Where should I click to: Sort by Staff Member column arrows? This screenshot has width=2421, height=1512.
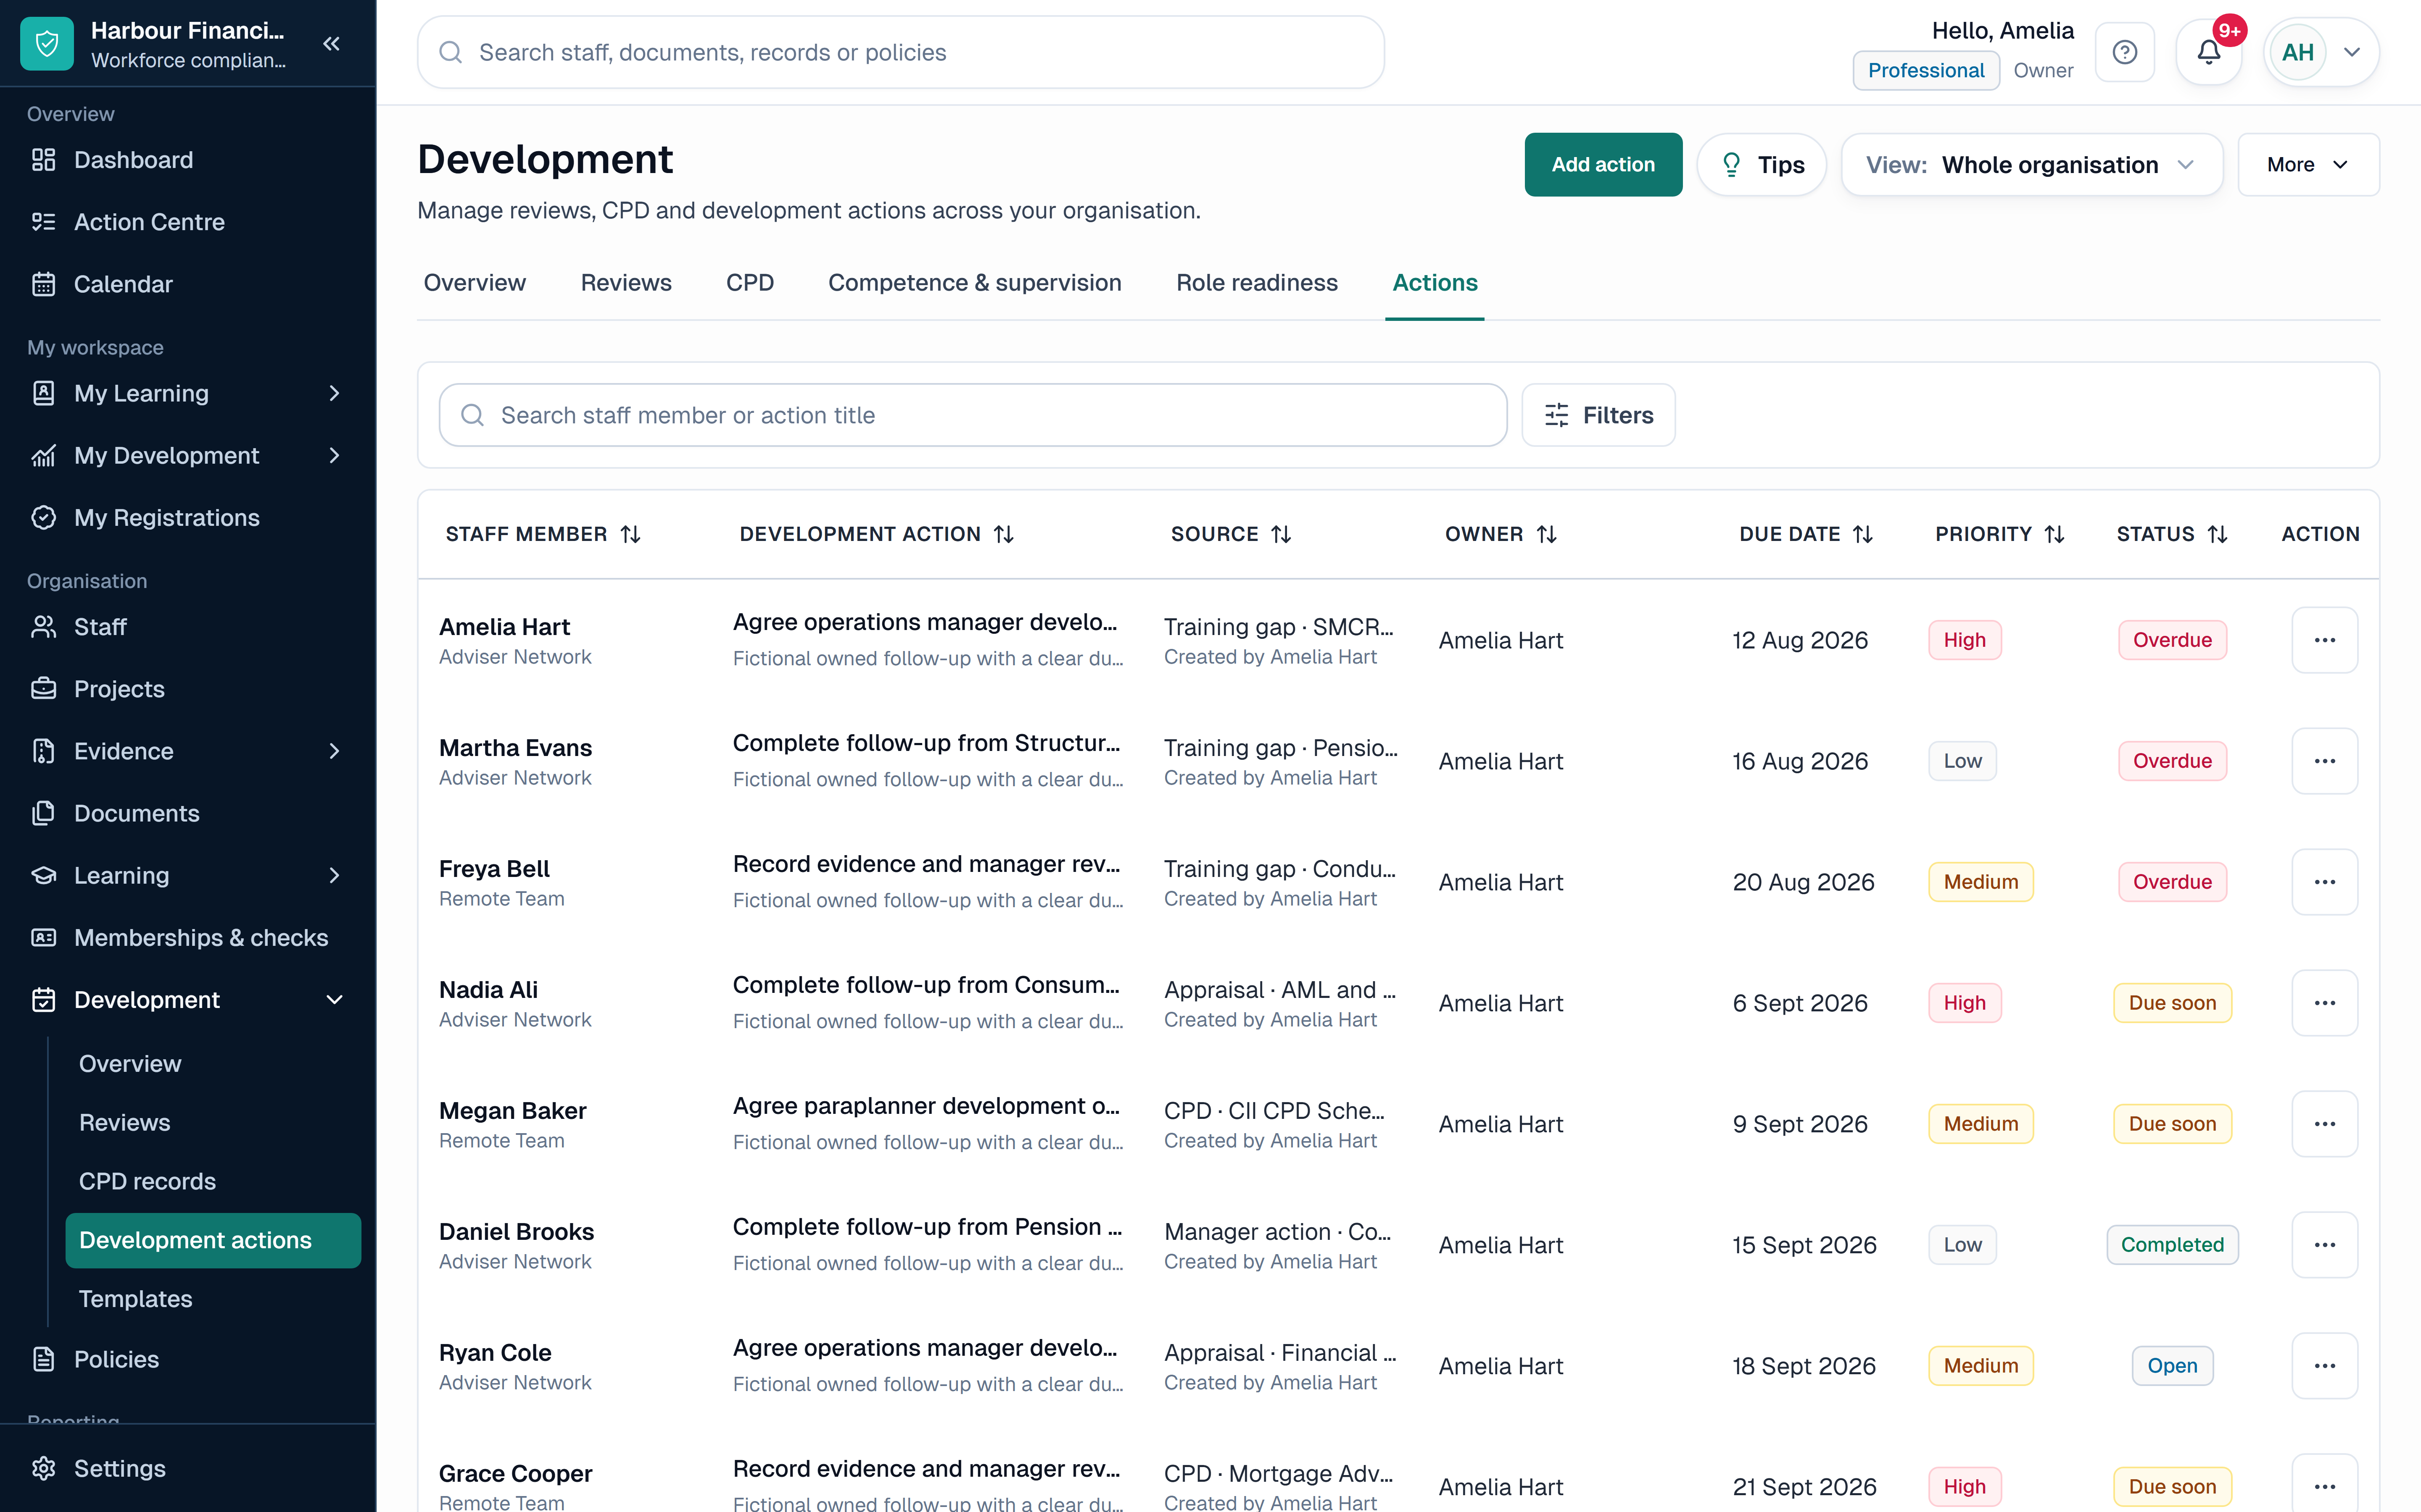[x=630, y=534]
